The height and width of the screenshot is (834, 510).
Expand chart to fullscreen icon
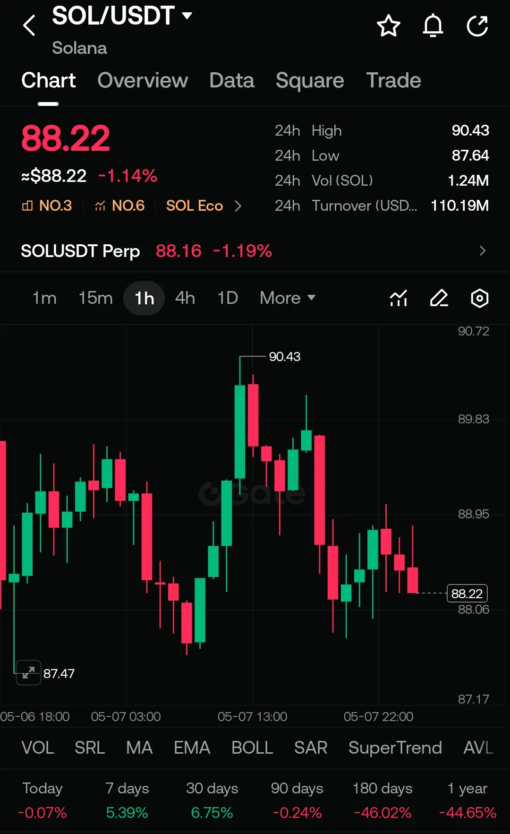tap(28, 672)
